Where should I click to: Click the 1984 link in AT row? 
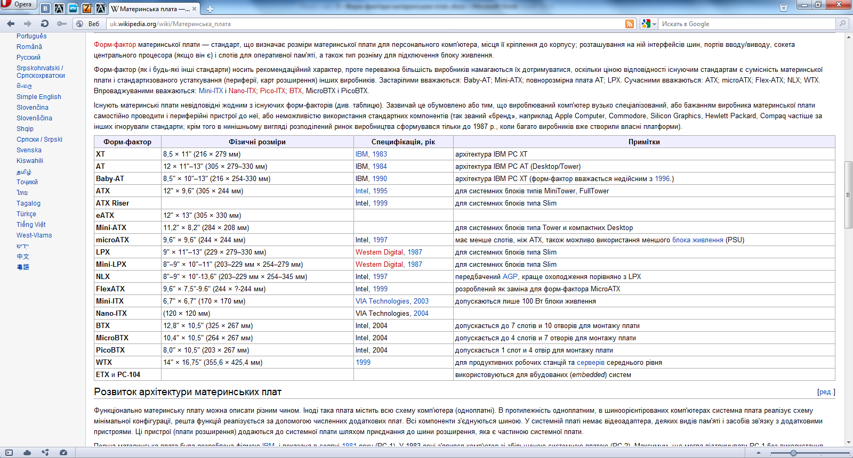[380, 167]
